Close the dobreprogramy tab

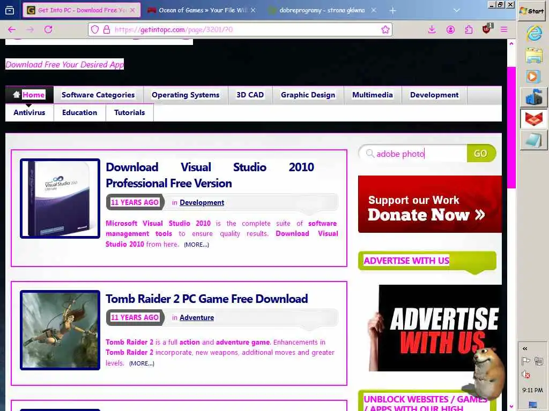point(374,11)
